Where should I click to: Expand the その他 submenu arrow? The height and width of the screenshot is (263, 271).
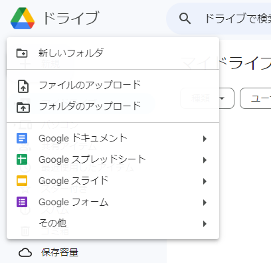(x=205, y=224)
